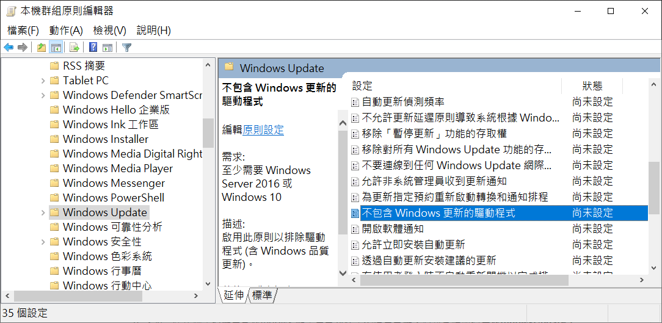Select 不要連線到任何 Windows Update 網際 row
The width and height of the screenshot is (662, 323).
click(499, 165)
